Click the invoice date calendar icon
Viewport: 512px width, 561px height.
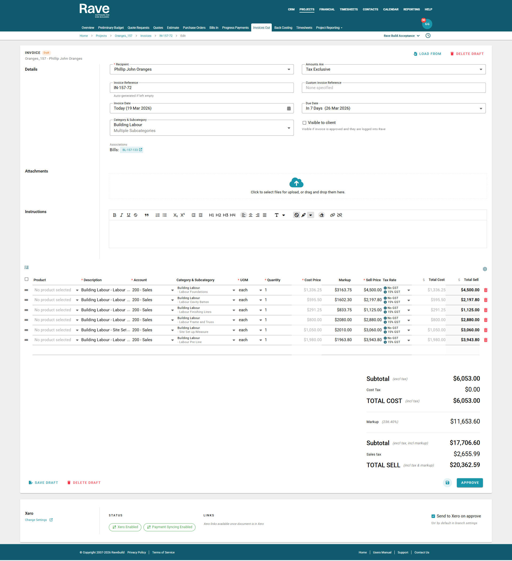pos(289,109)
